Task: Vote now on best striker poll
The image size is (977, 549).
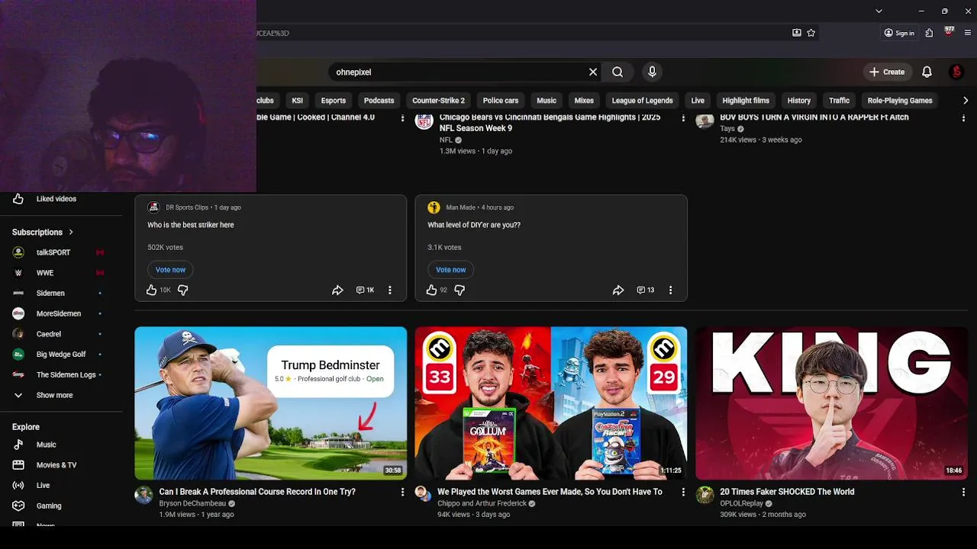Action: tap(170, 270)
